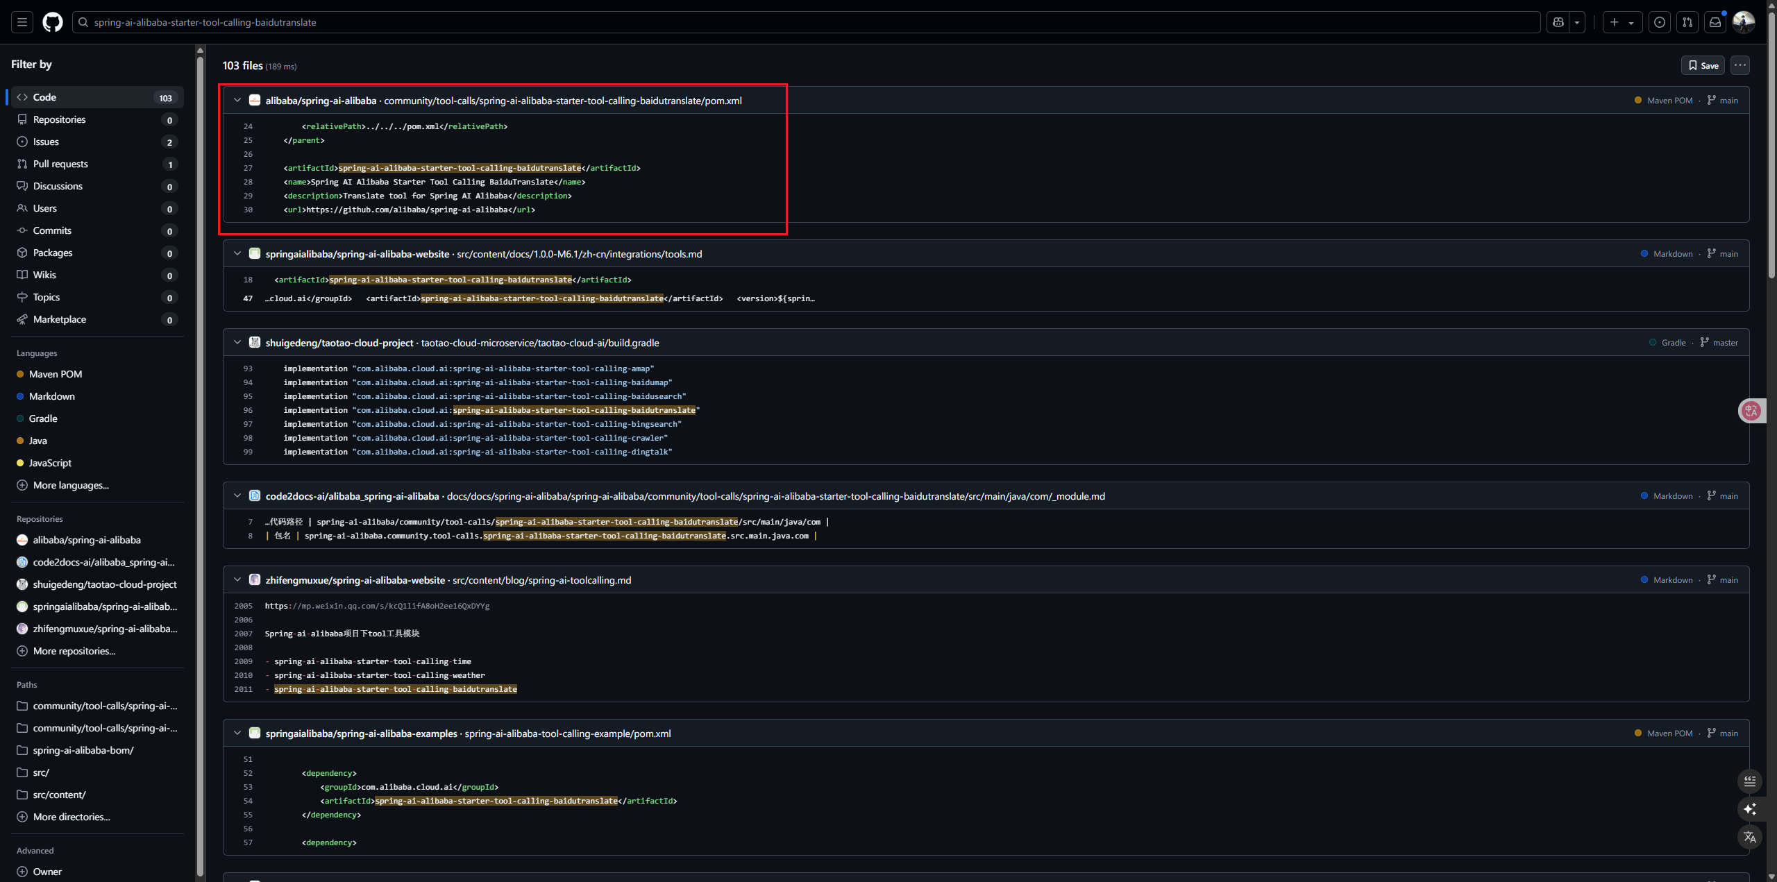The width and height of the screenshot is (1777, 882).
Task: Open baidutranslate/pom.xml file path link
Action: click(563, 101)
